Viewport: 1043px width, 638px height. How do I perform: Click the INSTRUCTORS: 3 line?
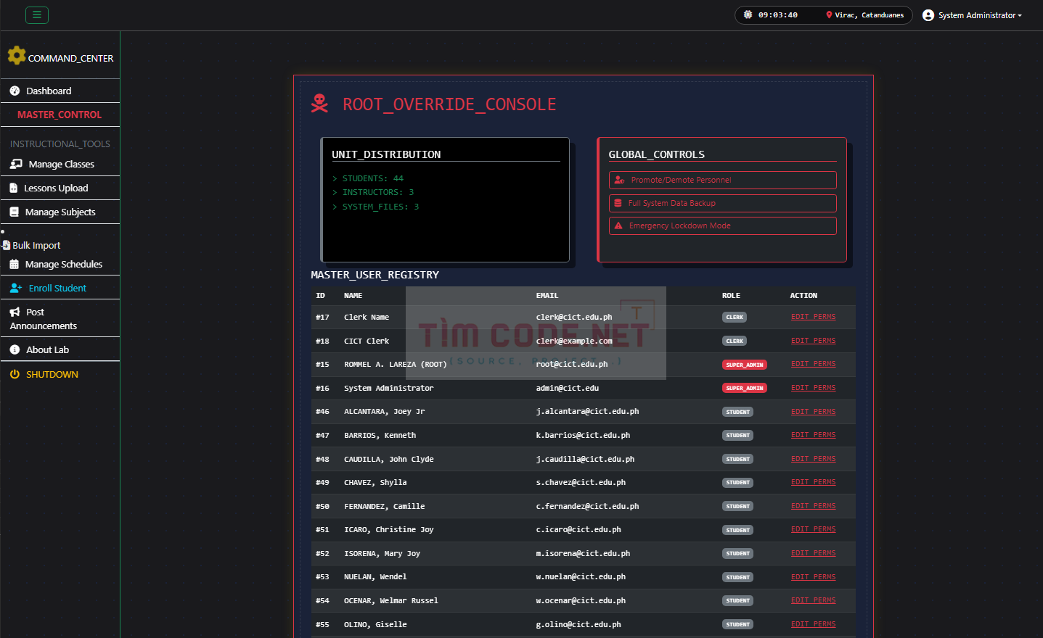coord(372,192)
